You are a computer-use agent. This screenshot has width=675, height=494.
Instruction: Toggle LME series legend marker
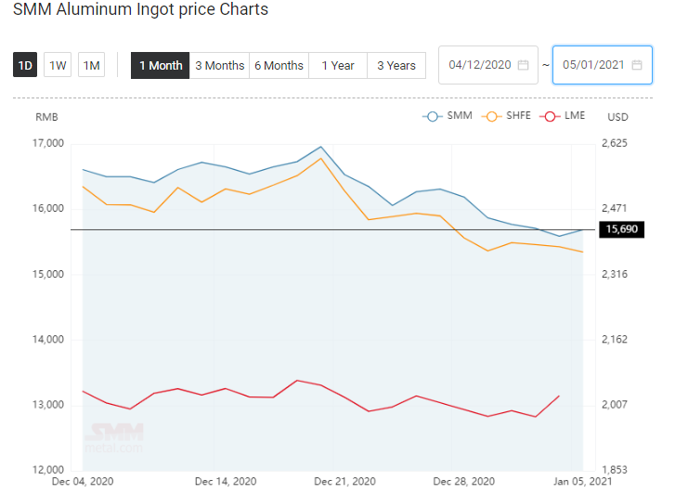(x=550, y=116)
